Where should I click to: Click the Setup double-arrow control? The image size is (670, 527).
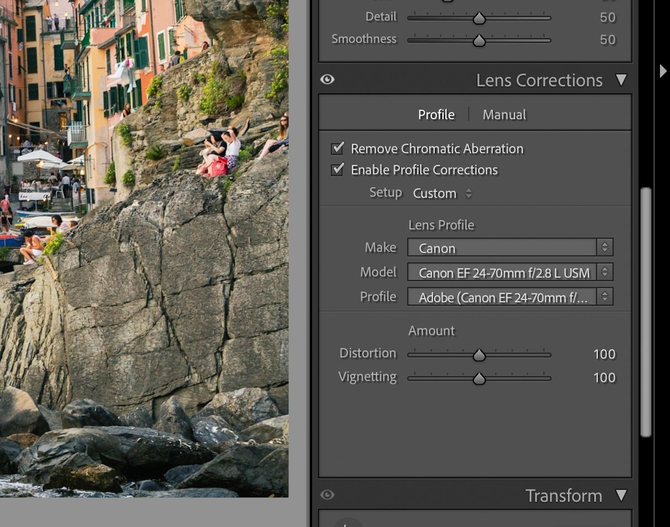(x=468, y=194)
